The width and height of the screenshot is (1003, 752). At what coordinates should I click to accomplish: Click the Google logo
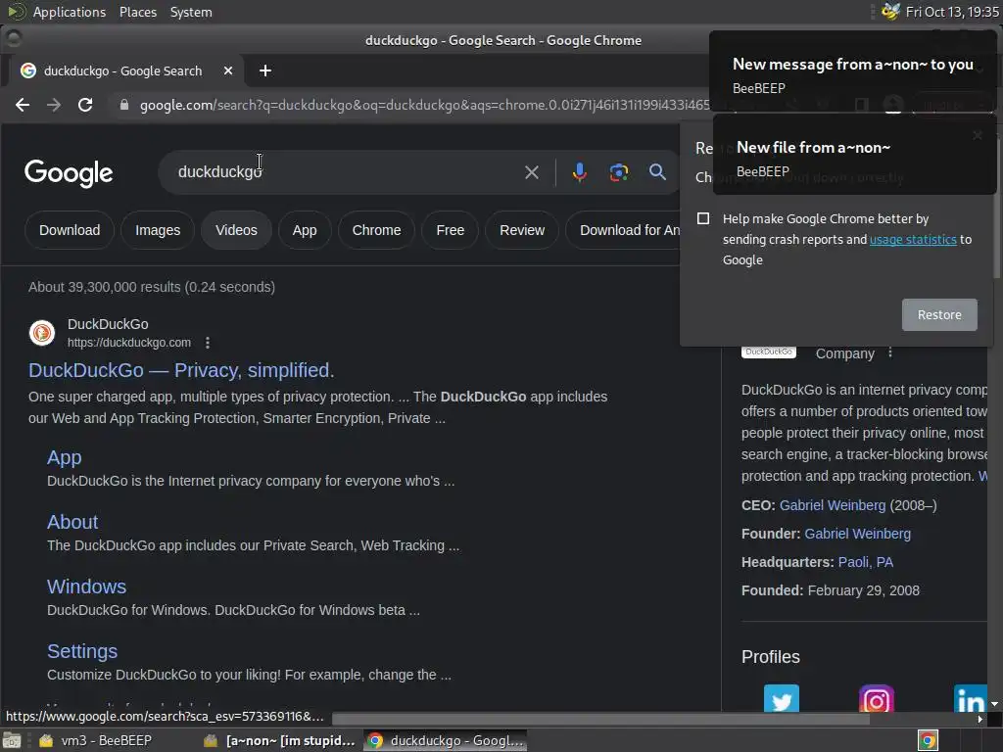(69, 172)
